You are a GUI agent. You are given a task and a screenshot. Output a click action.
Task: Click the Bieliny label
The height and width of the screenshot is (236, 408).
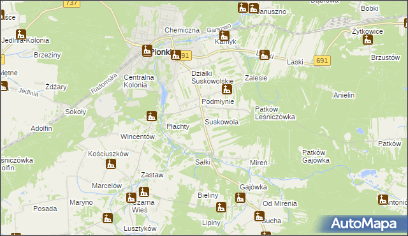208,195
